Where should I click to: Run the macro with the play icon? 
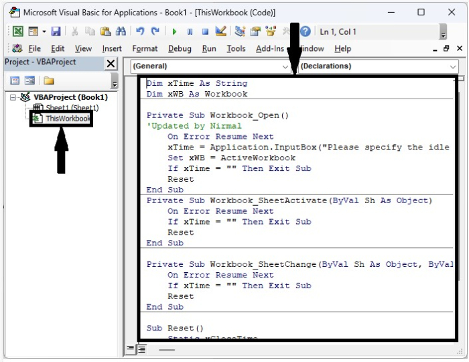174,32
